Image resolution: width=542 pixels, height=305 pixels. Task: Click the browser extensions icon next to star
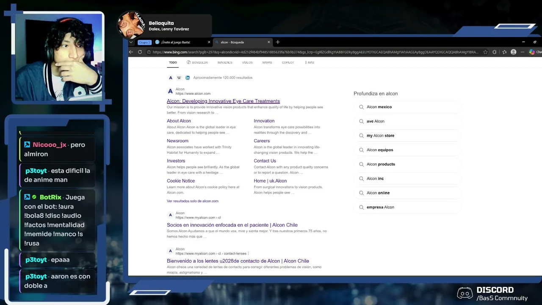point(495,52)
